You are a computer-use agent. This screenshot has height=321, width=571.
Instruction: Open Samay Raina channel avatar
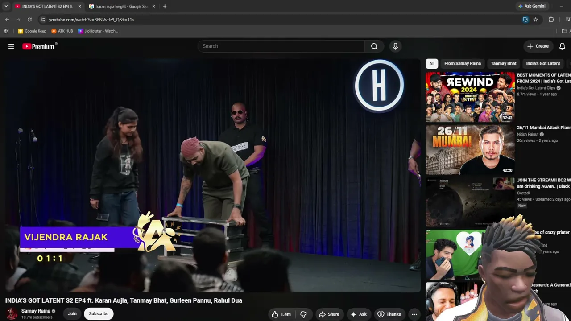tap(12, 314)
